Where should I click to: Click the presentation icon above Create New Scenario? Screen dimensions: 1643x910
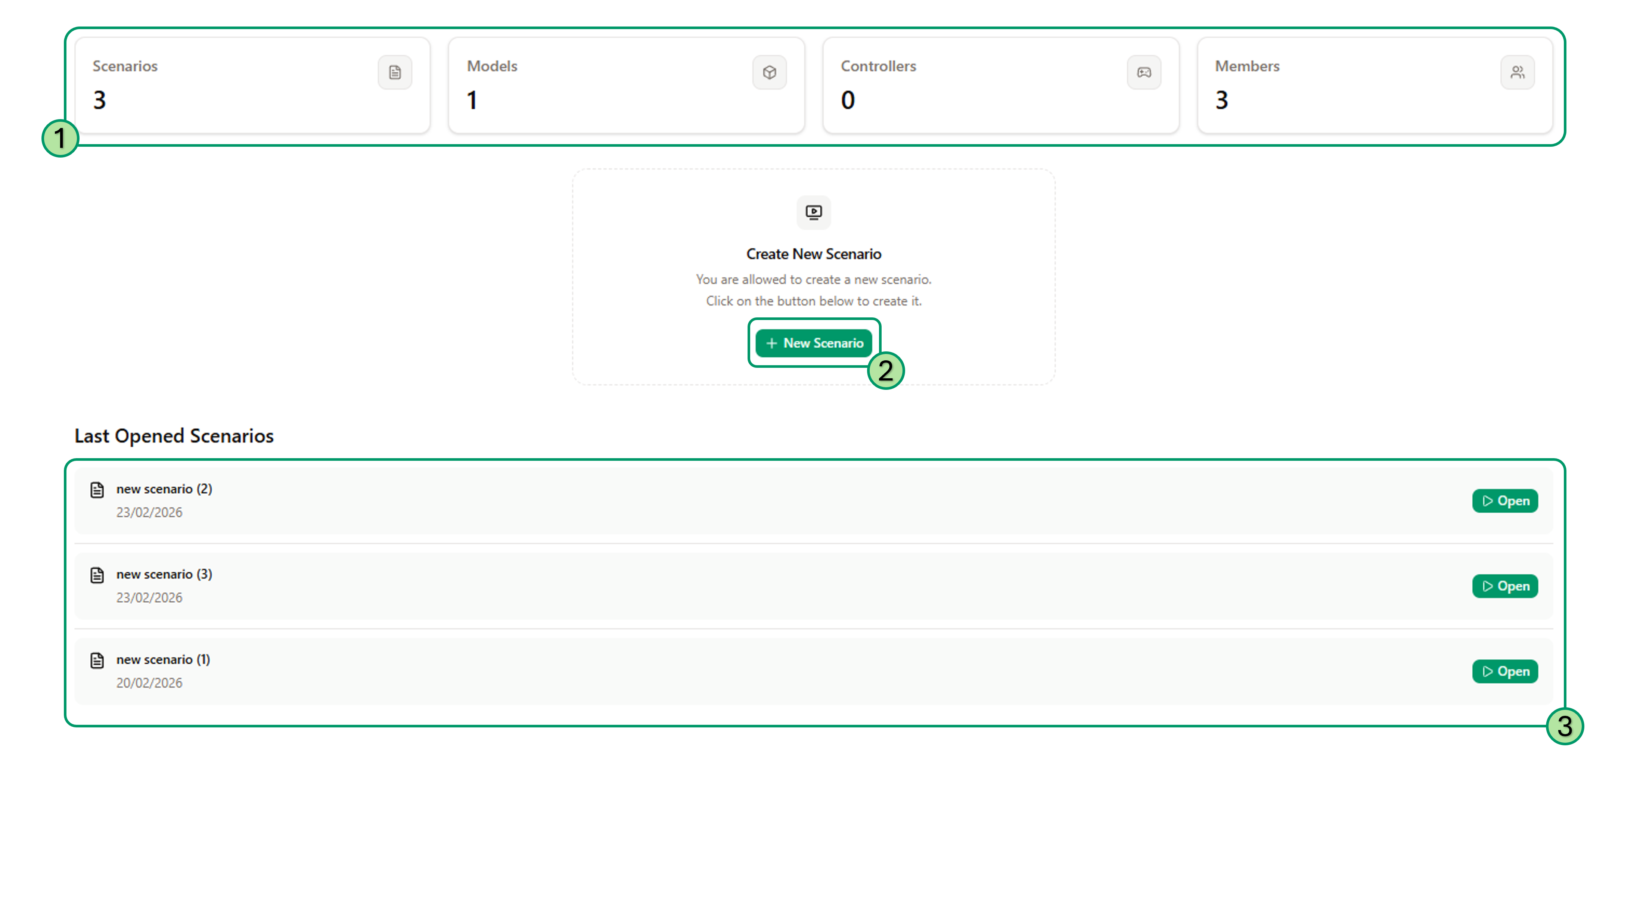point(813,212)
